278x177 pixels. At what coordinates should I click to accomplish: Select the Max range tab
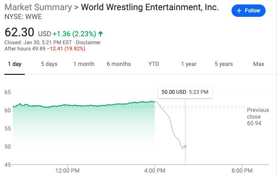click(x=259, y=64)
